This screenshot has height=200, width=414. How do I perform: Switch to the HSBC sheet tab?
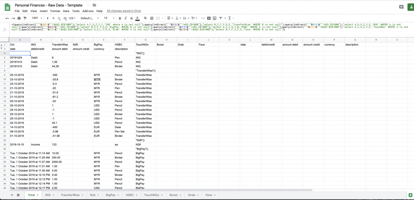pyautogui.click(x=131, y=195)
